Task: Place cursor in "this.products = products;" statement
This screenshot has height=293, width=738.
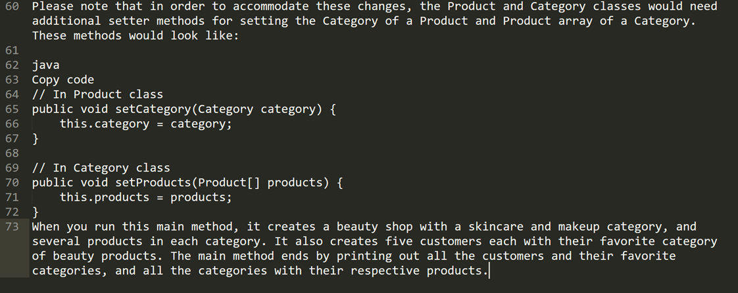Action: [145, 197]
